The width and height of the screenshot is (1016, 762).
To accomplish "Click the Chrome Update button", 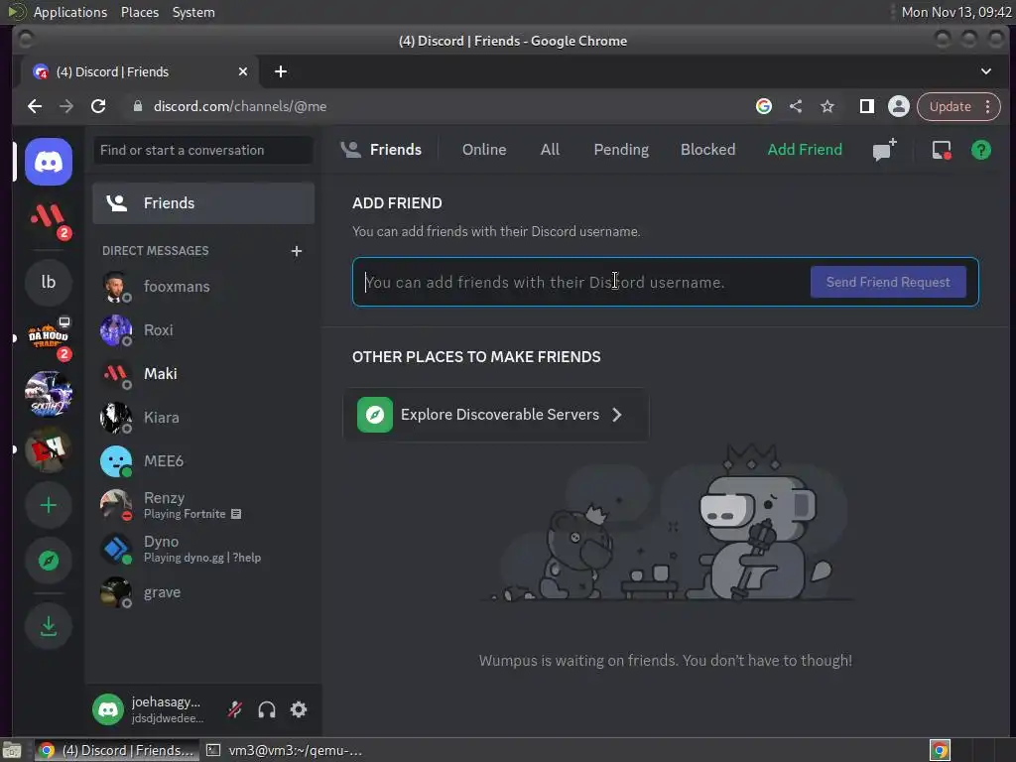I will click(950, 106).
